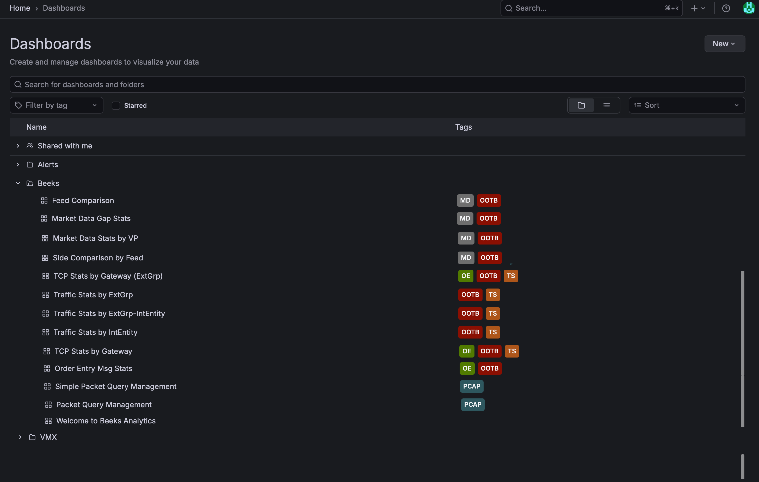Open the Sort dropdown

687,105
